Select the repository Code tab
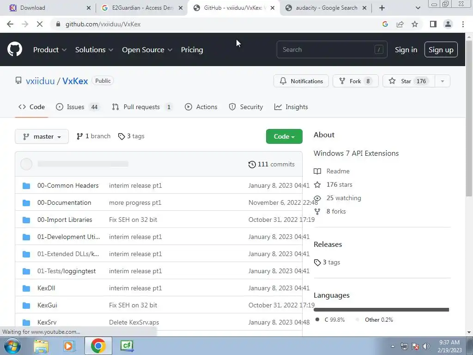 (31, 107)
